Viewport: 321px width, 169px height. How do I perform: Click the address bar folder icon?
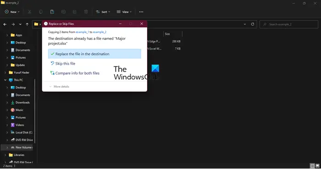36,24
